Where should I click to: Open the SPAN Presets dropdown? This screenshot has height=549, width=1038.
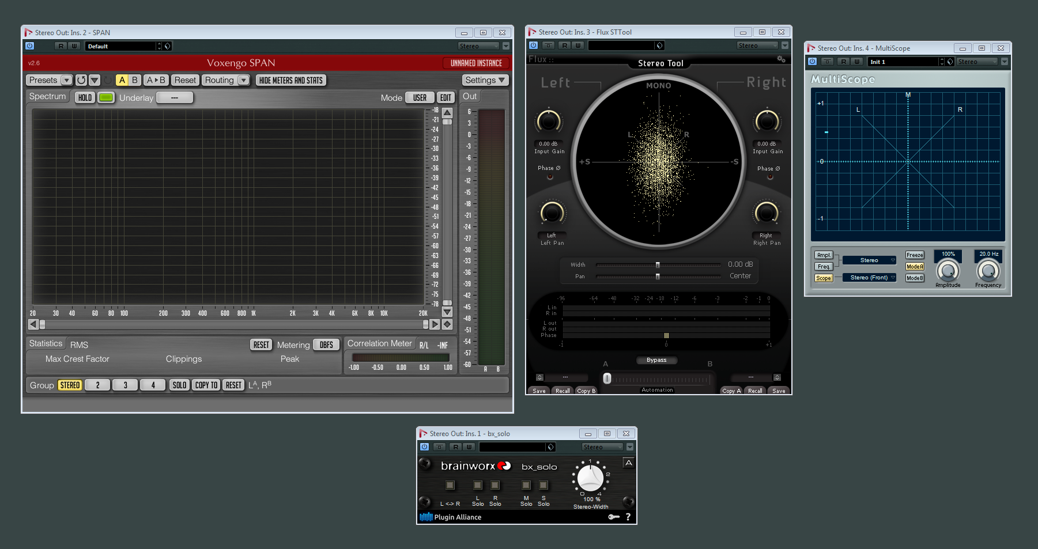click(50, 80)
